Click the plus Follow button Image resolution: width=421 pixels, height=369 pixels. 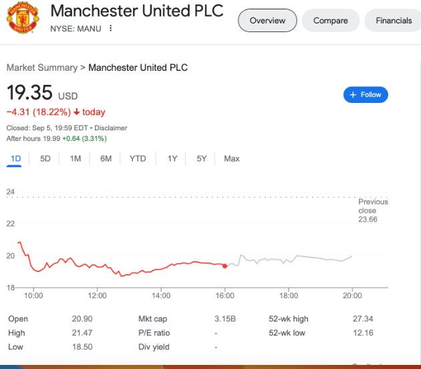coord(366,95)
